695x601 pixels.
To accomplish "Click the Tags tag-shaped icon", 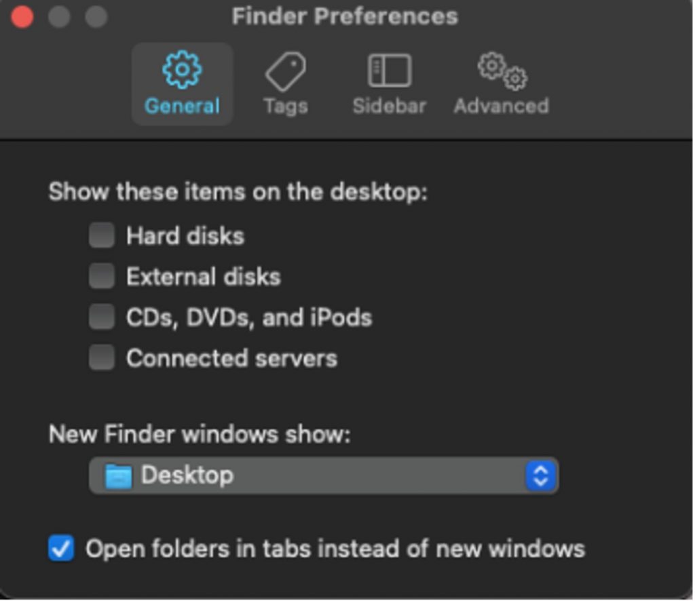I will [285, 71].
